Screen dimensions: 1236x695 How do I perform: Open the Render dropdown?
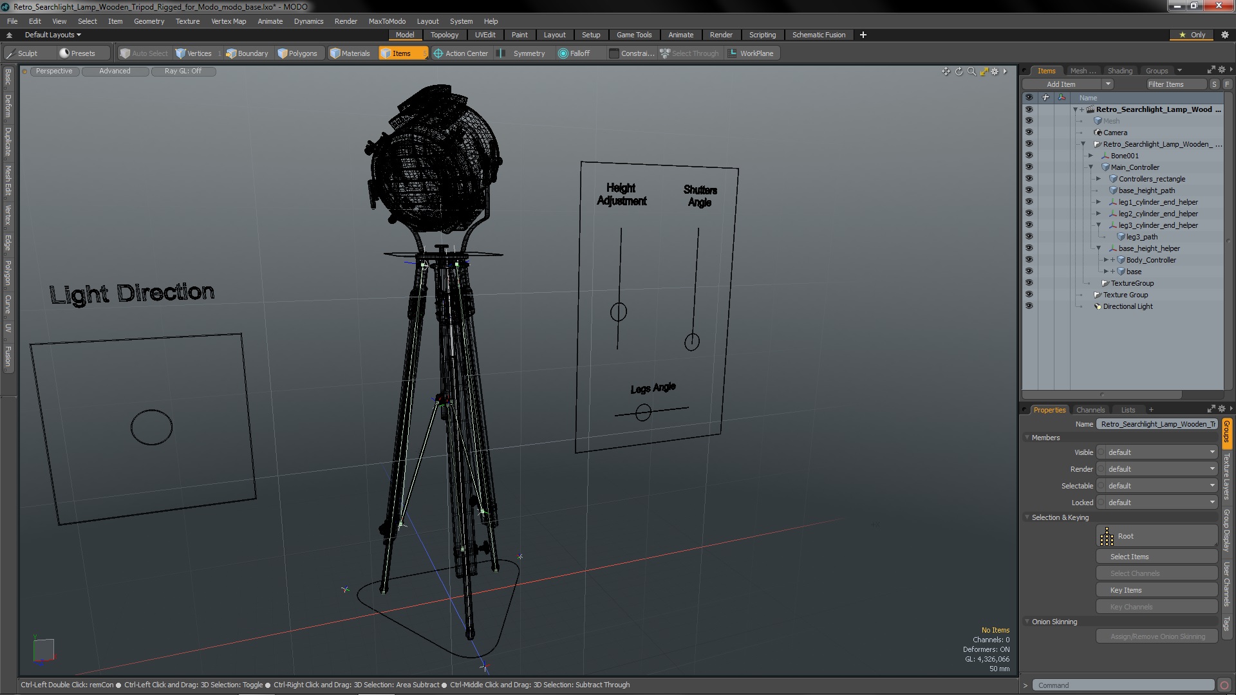point(1157,469)
